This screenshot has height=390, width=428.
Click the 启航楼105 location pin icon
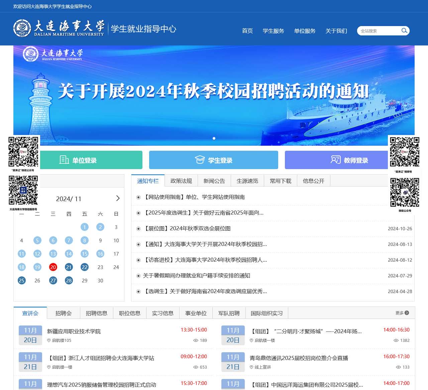coord(49,340)
